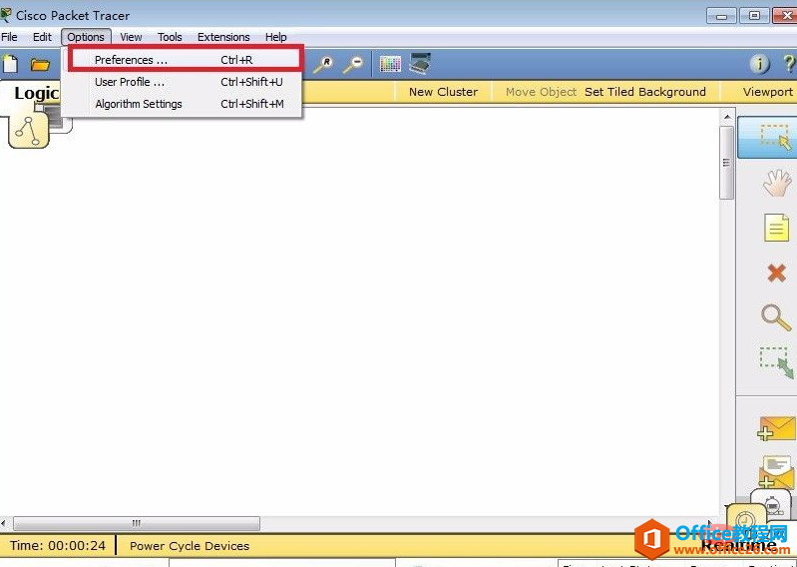Open the Custom Devices Dialog icon

coord(420,64)
